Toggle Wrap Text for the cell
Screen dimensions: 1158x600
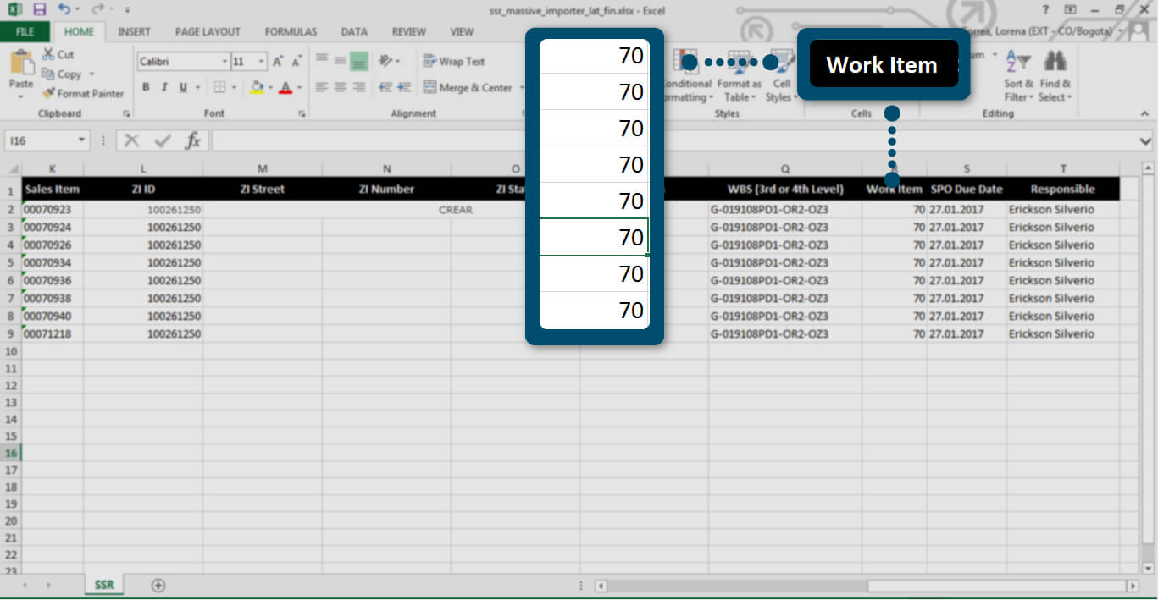point(453,62)
